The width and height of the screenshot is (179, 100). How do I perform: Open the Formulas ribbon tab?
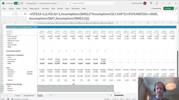45,9
